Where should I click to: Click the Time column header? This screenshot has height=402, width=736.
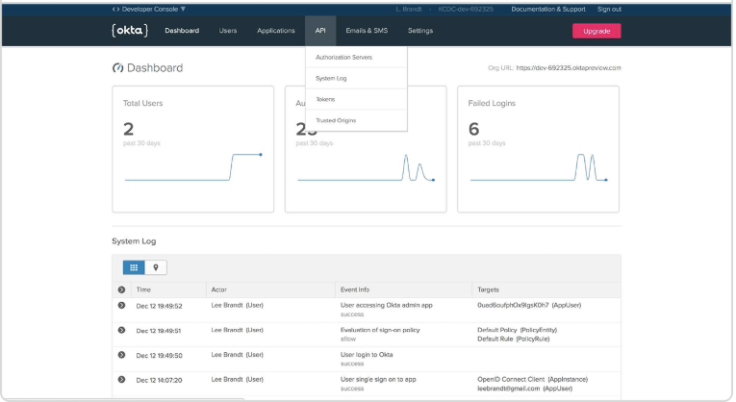143,289
